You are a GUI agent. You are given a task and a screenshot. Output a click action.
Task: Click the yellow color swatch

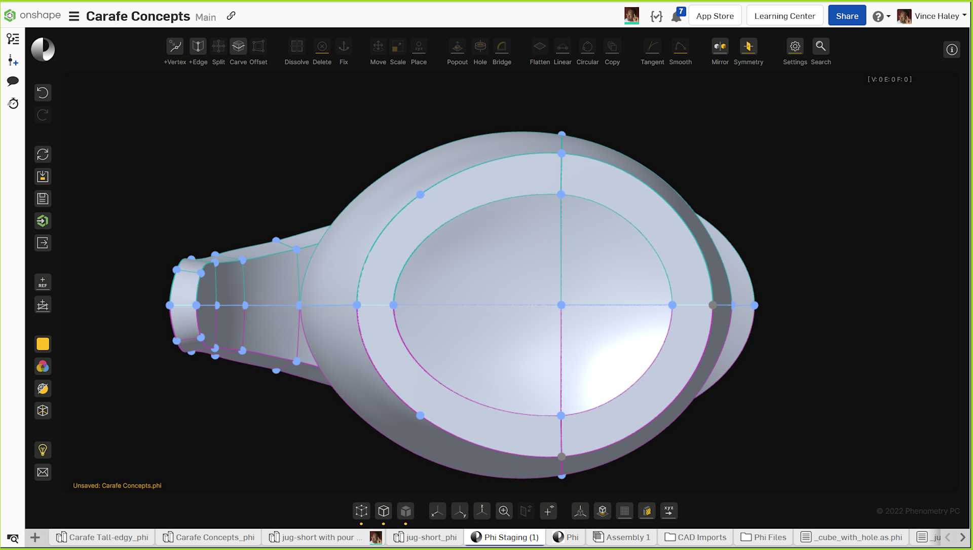43,344
